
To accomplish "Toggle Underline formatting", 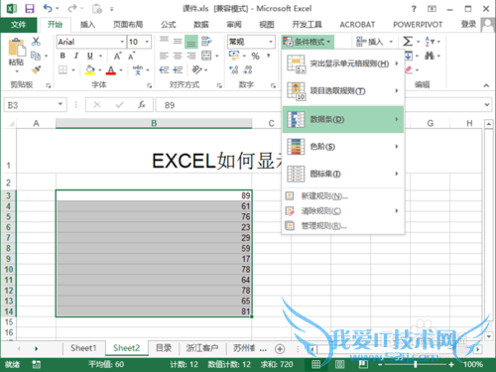I will click(x=89, y=56).
